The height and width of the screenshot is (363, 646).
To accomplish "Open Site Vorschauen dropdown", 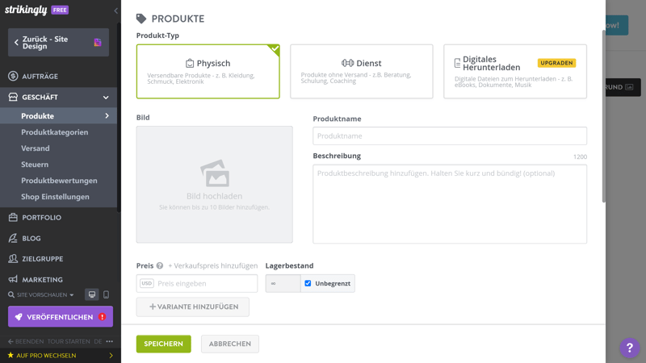I will click(x=41, y=295).
